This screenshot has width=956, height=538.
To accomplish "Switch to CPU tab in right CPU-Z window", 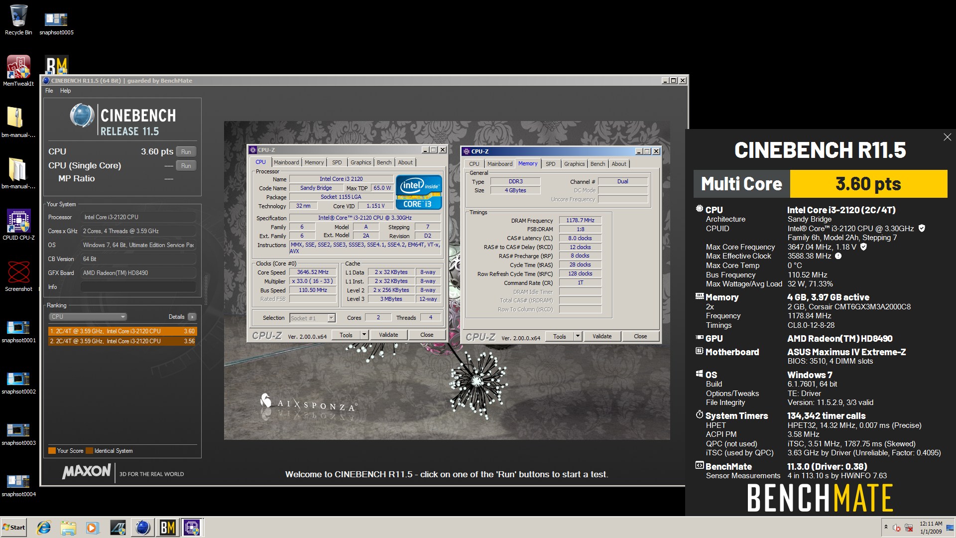I will click(474, 164).
